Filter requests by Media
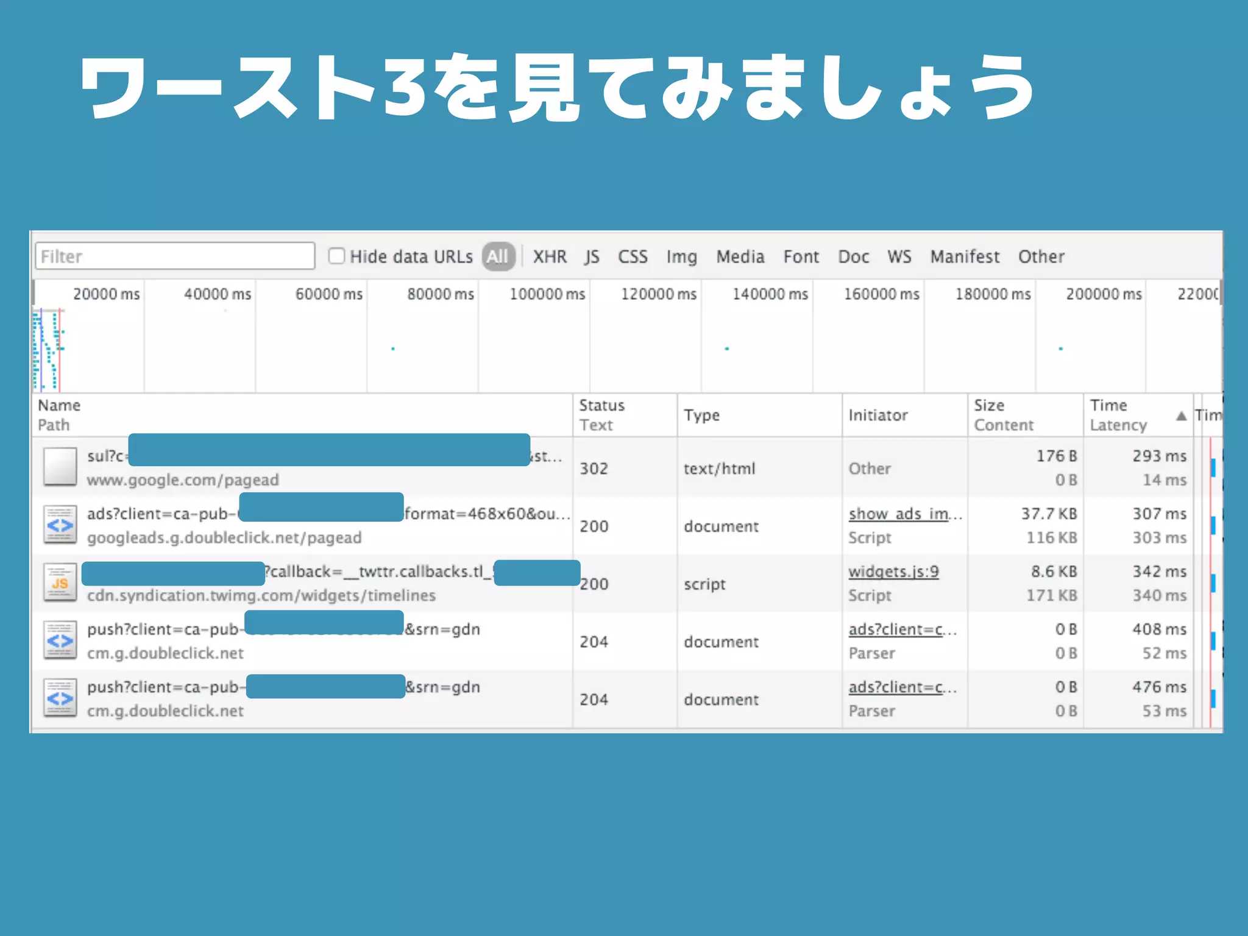 click(x=740, y=257)
